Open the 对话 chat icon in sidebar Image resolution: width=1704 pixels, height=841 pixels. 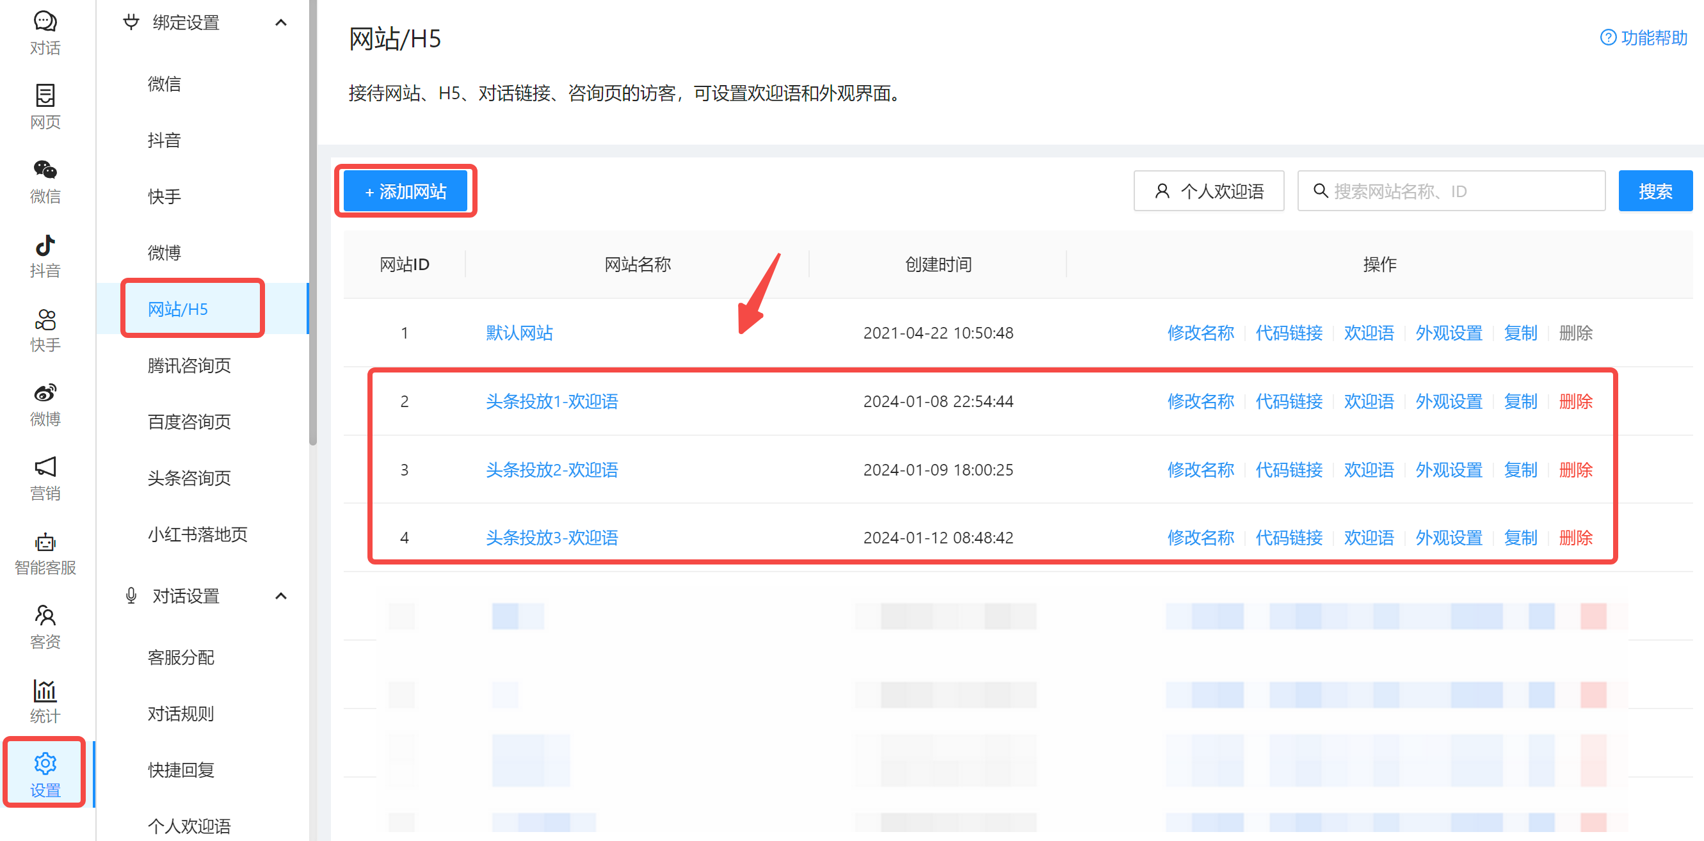[45, 21]
